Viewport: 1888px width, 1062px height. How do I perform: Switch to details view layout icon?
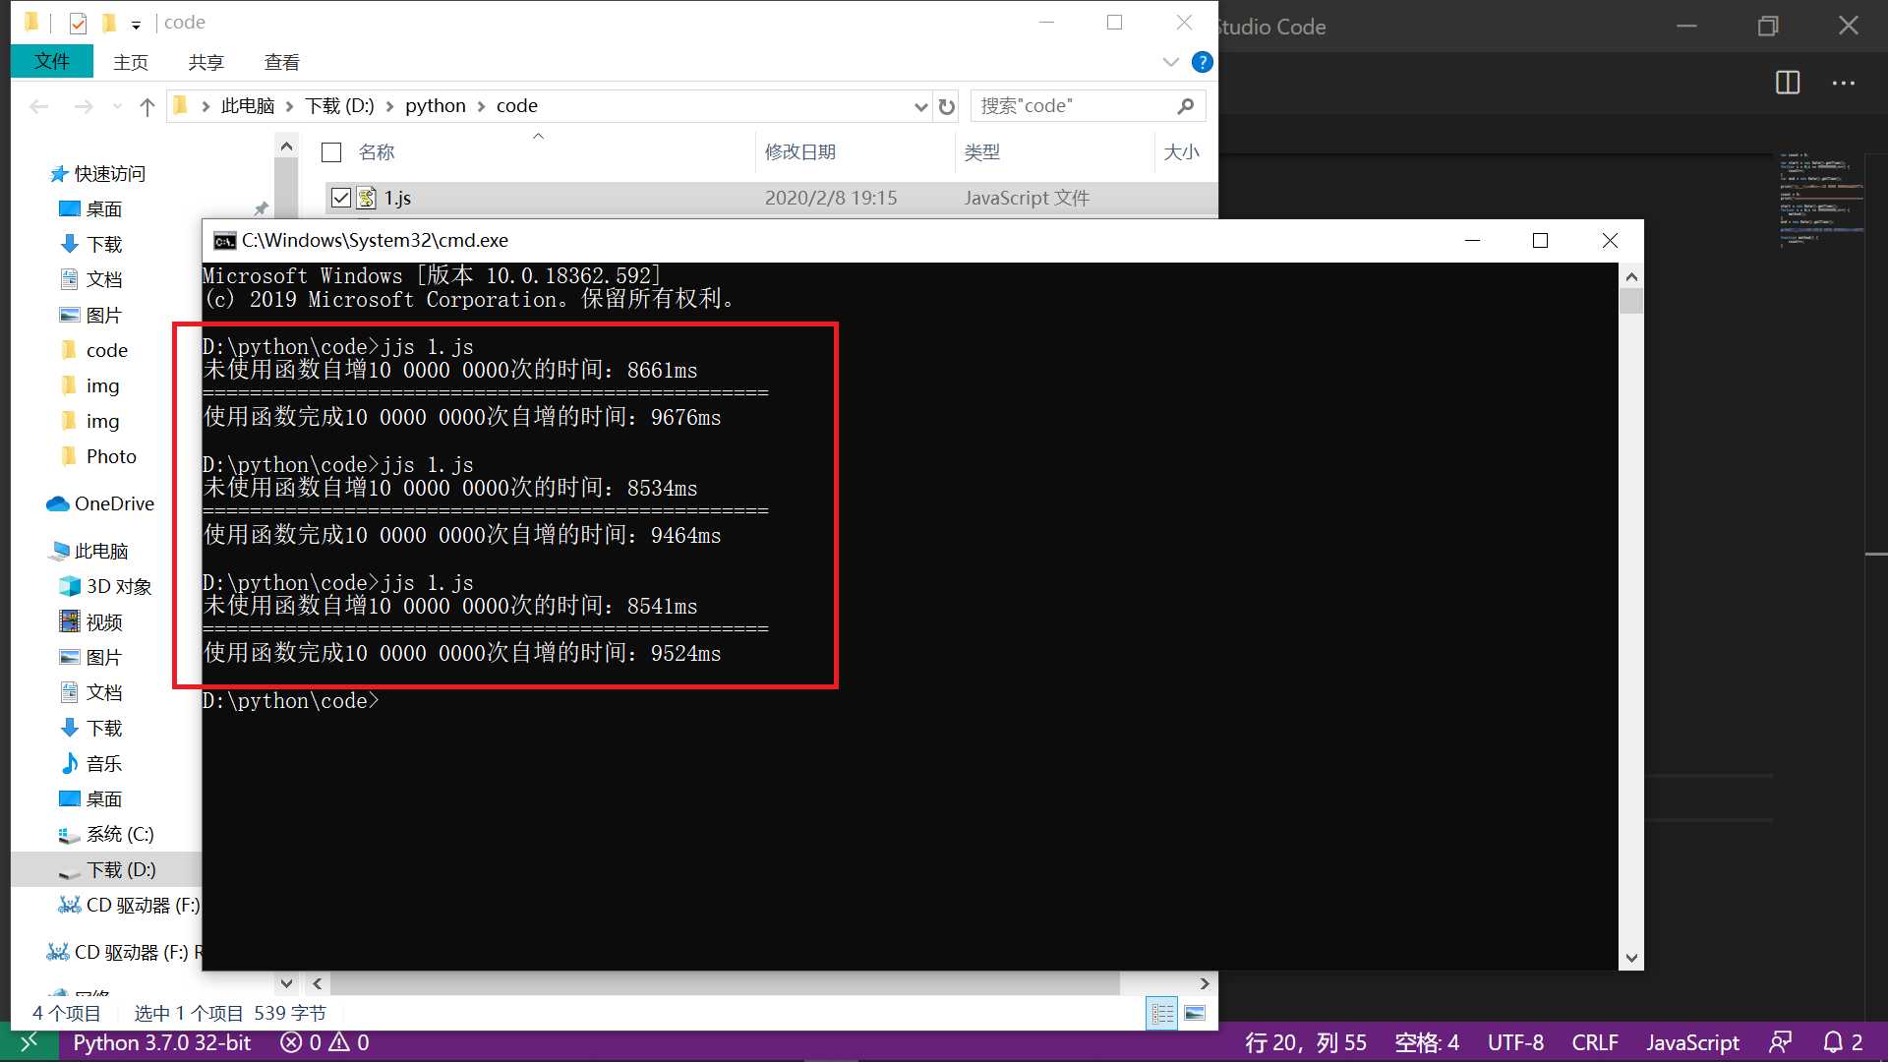[x=1162, y=1013]
